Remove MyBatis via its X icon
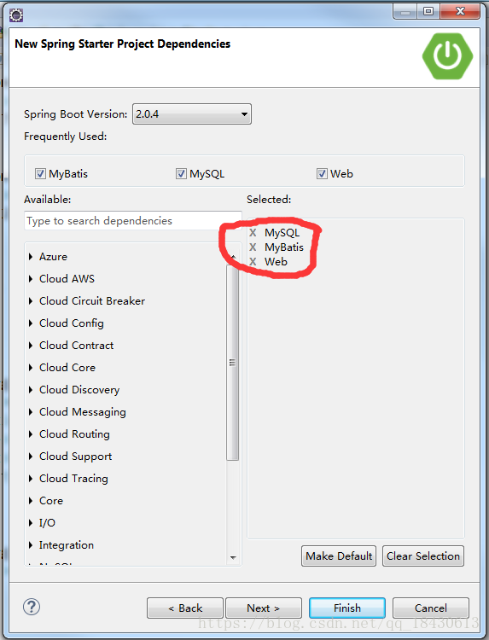The image size is (489, 640). pyautogui.click(x=253, y=247)
